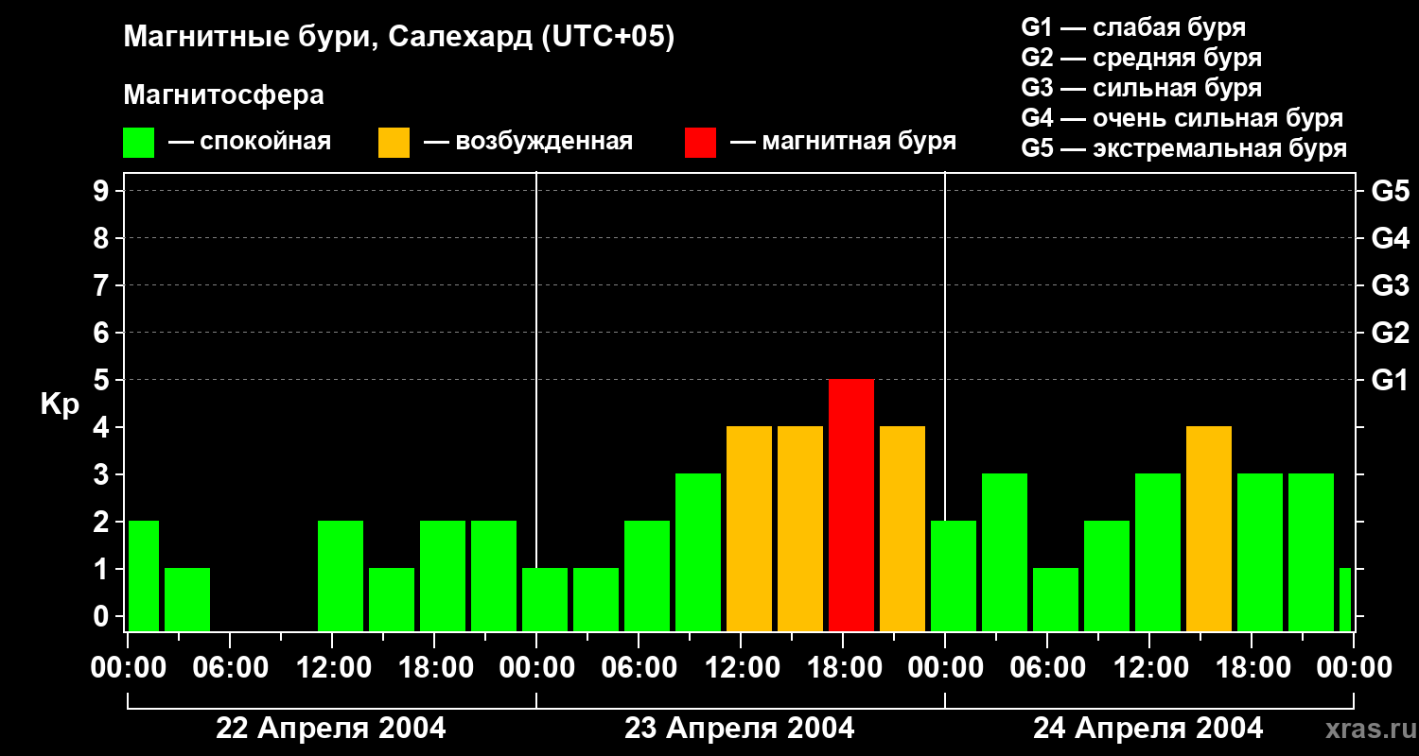The height and width of the screenshot is (756, 1419).
Task: Click the 23 April 15:00 orange bar
Action: tap(800, 529)
